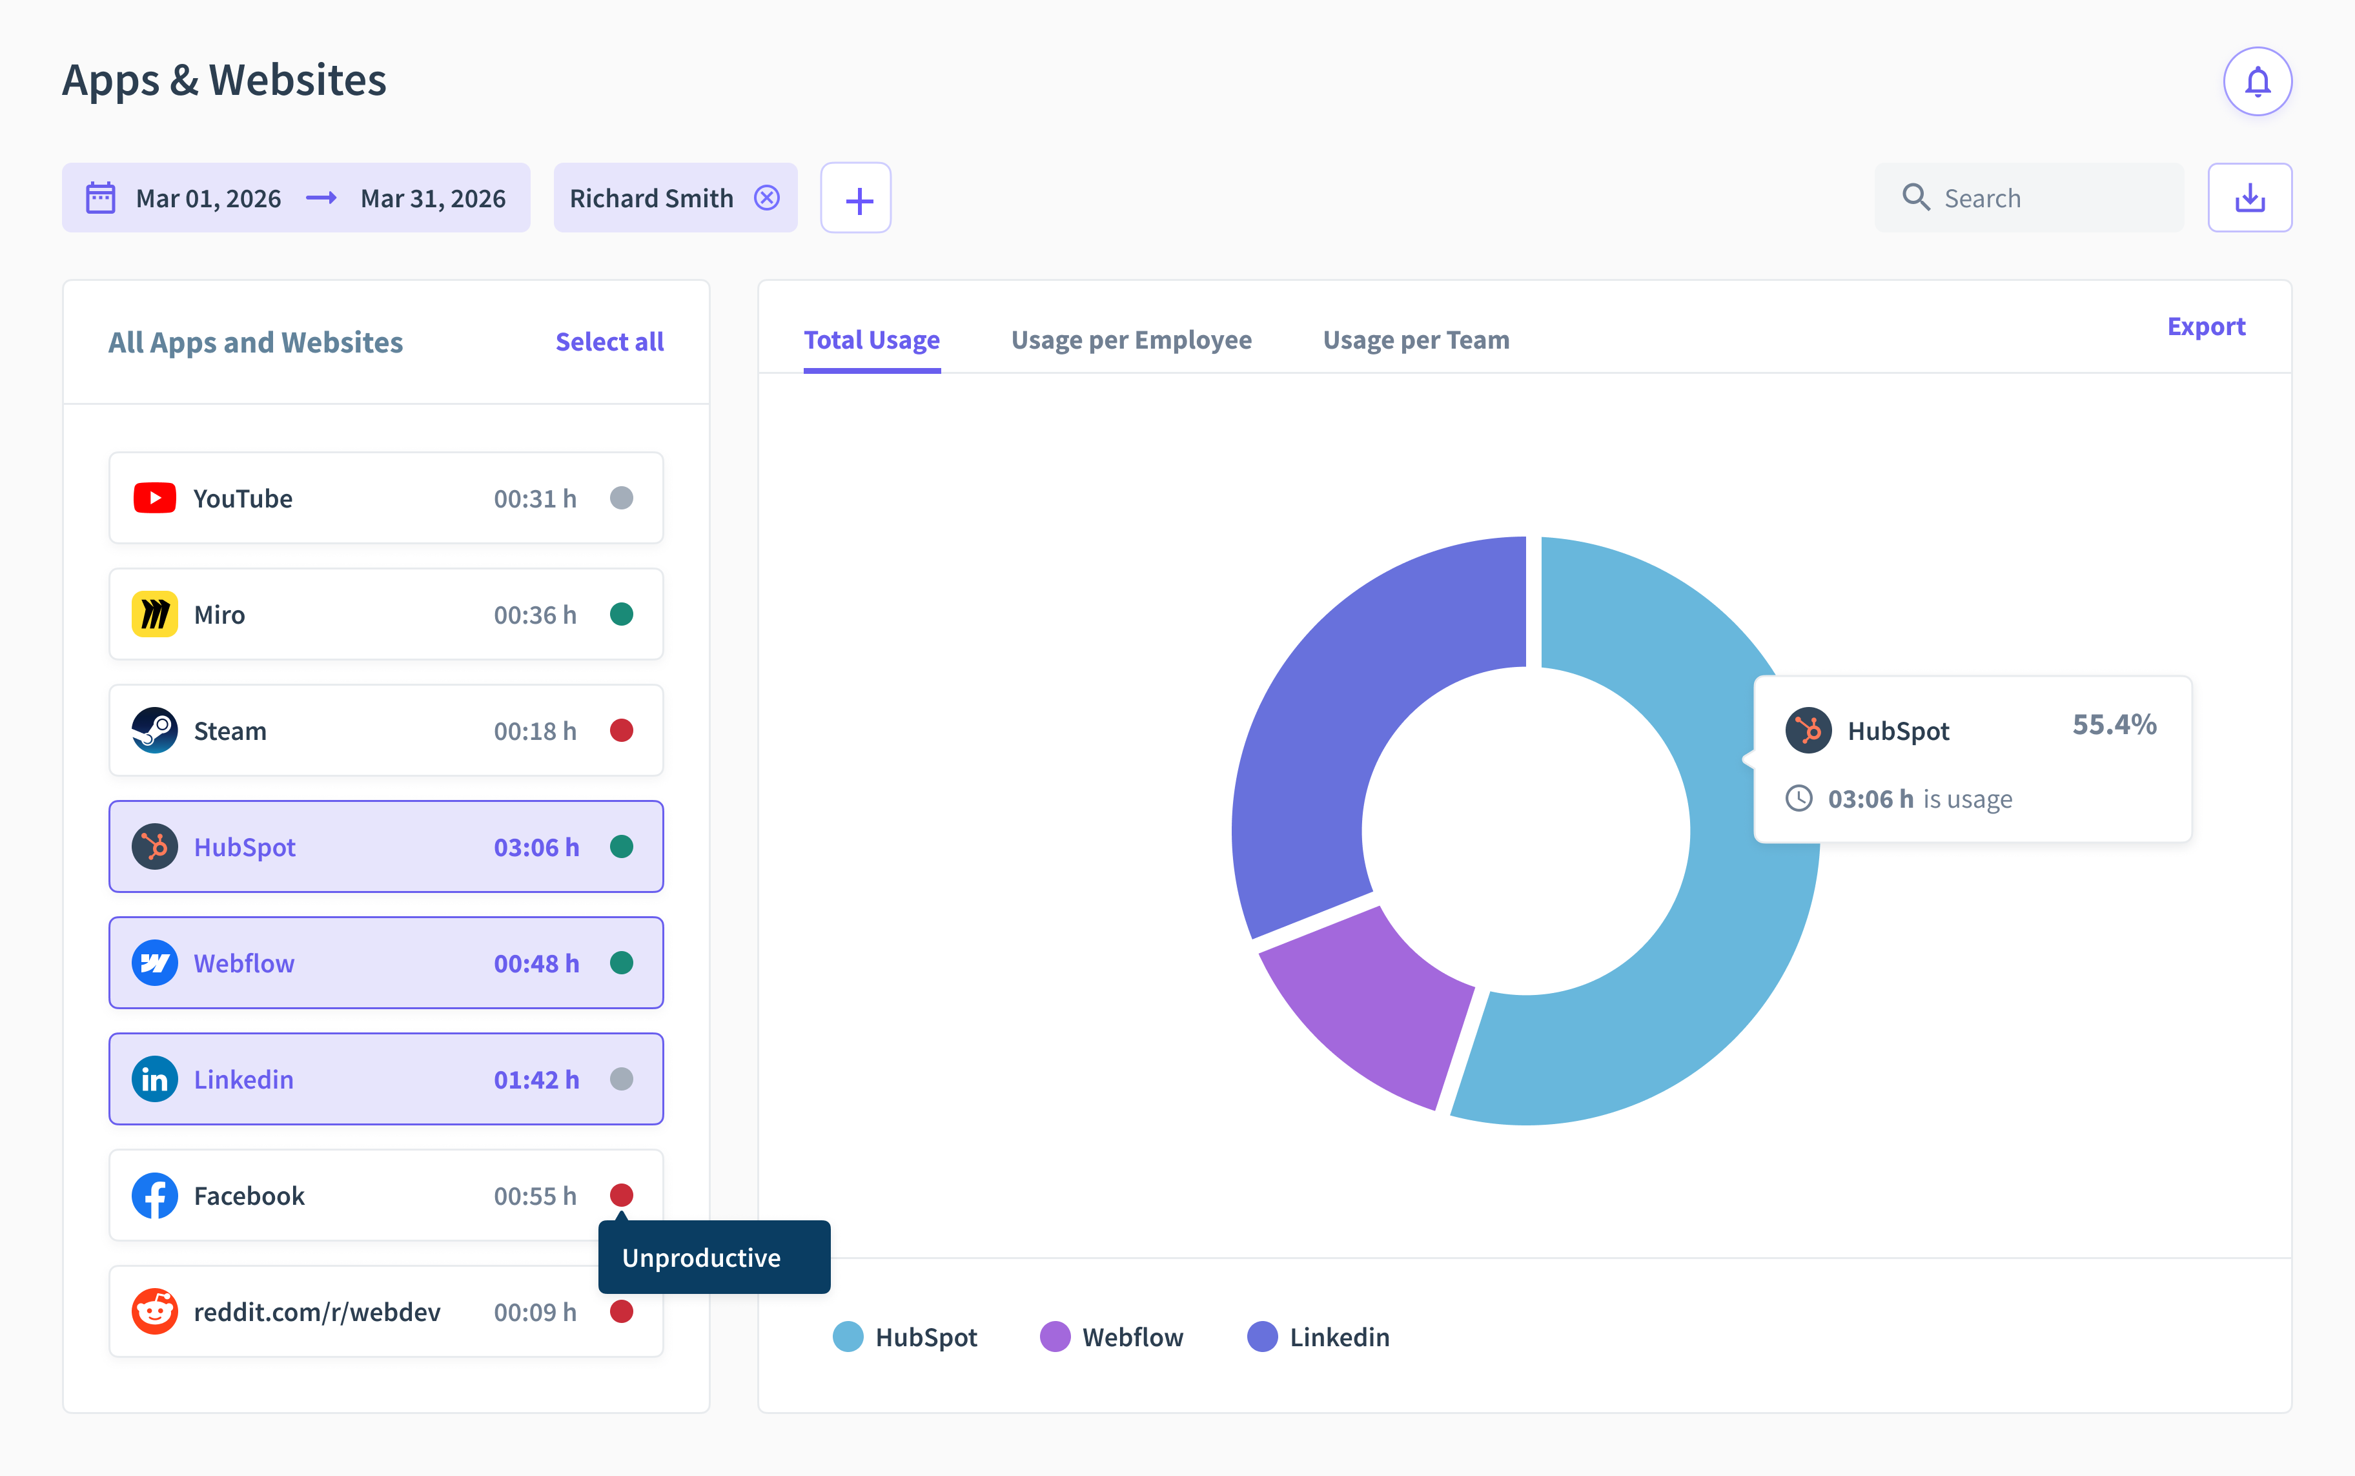2355x1476 pixels.
Task: Deselect the HubSpot row in the list
Action: 387,846
